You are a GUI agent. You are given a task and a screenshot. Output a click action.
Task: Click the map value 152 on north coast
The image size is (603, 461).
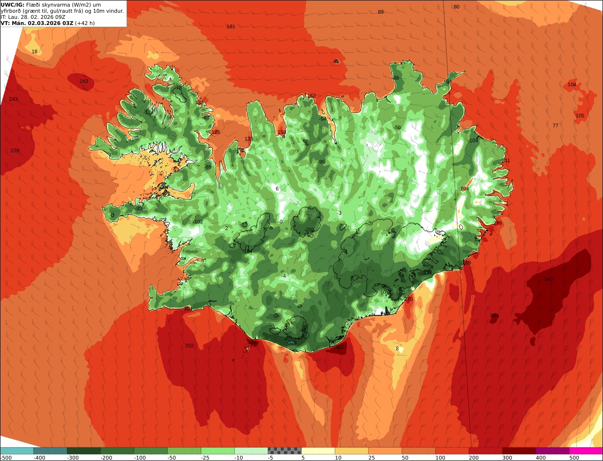pos(311,96)
